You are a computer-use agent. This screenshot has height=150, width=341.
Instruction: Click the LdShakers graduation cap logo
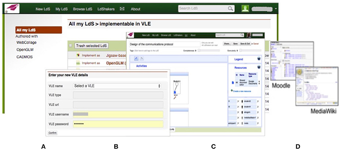[x=12, y=9]
